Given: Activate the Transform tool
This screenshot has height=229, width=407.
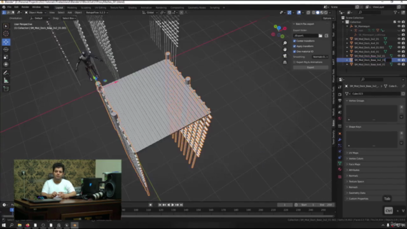Looking at the screenshot, I should click(x=6, y=64).
